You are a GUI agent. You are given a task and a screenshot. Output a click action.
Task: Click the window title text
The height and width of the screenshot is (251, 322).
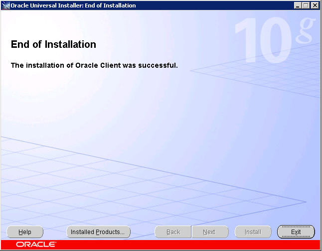(73, 5)
